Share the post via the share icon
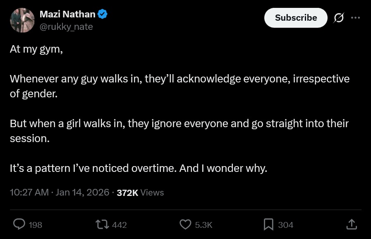Viewport: 371px width, 239px height. [x=352, y=225]
